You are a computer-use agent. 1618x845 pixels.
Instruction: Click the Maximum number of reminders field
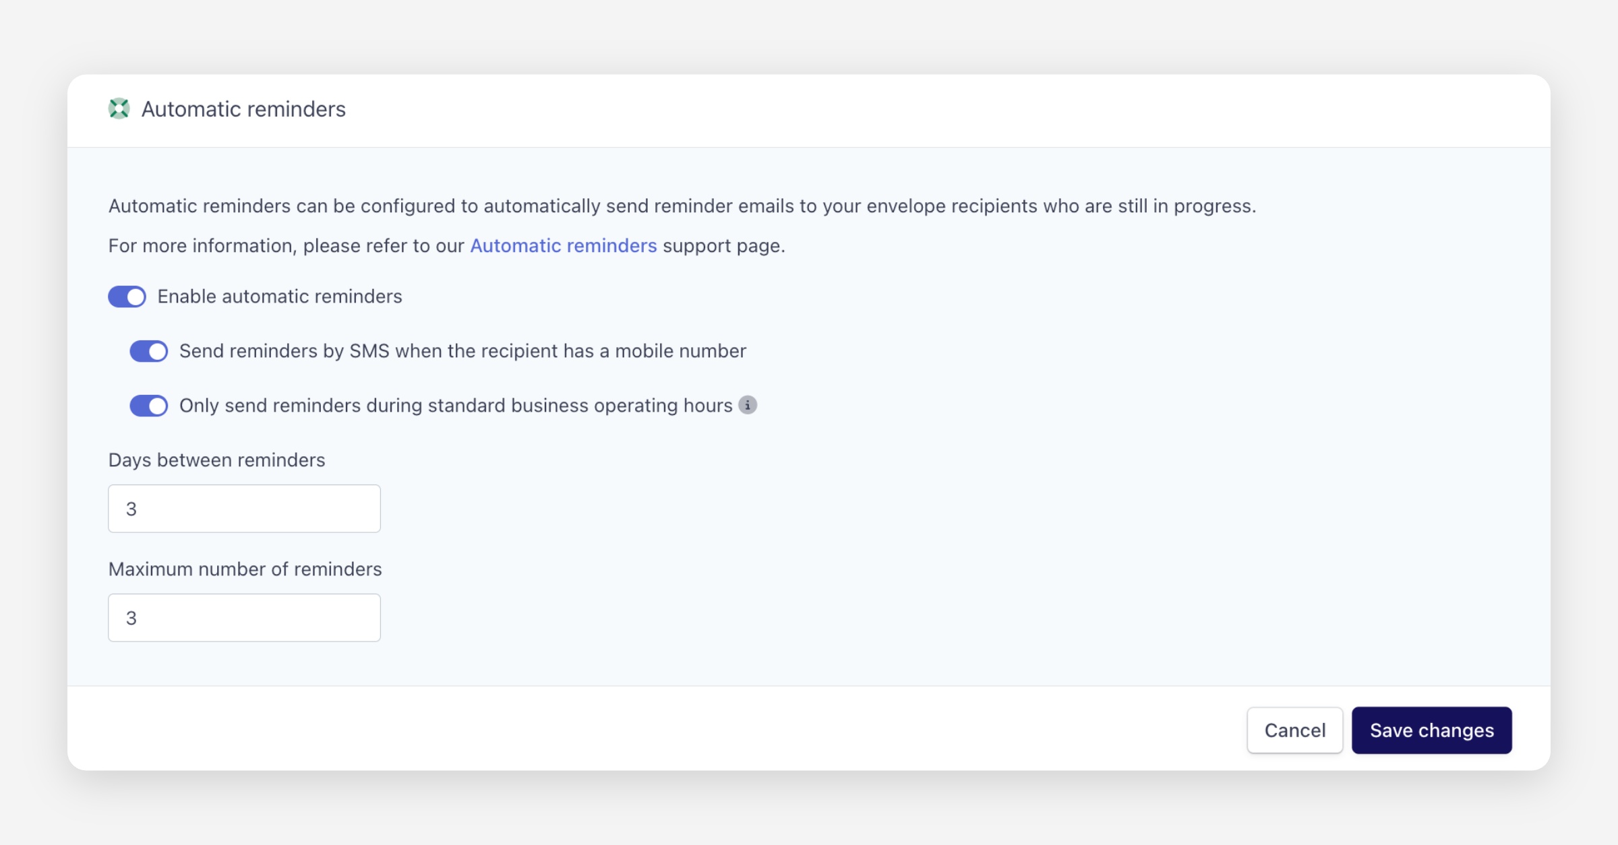pyautogui.click(x=244, y=618)
